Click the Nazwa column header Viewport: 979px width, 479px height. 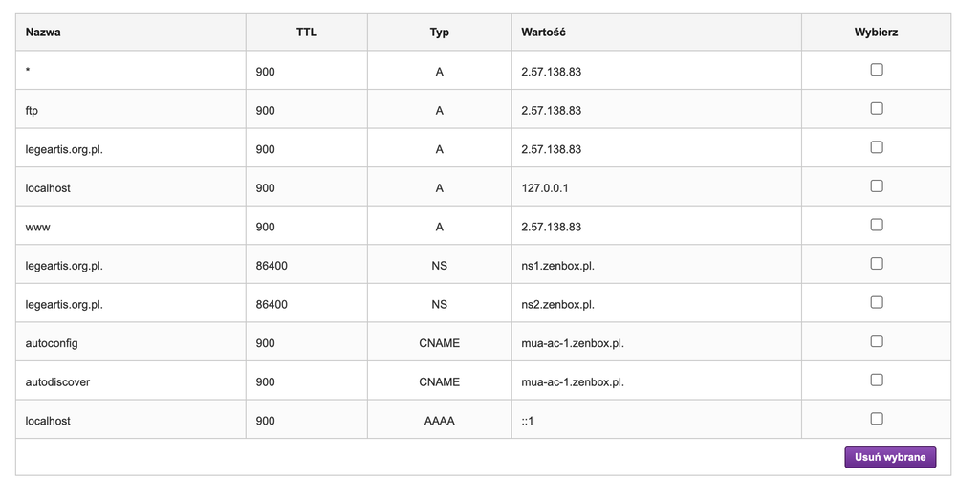pos(43,33)
